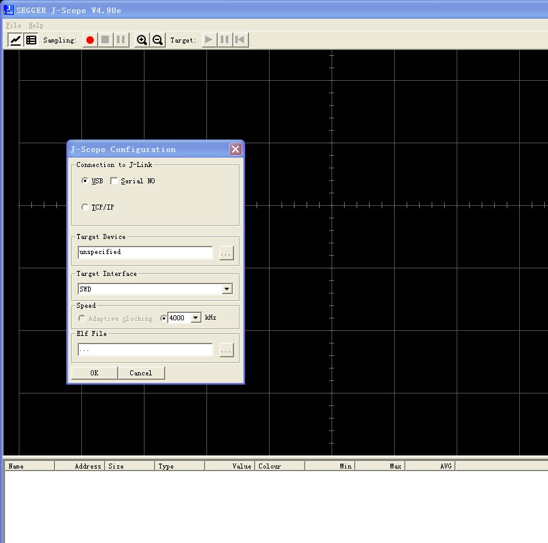Click the Target Device unspecified text field
The image size is (548, 543).
(x=145, y=252)
